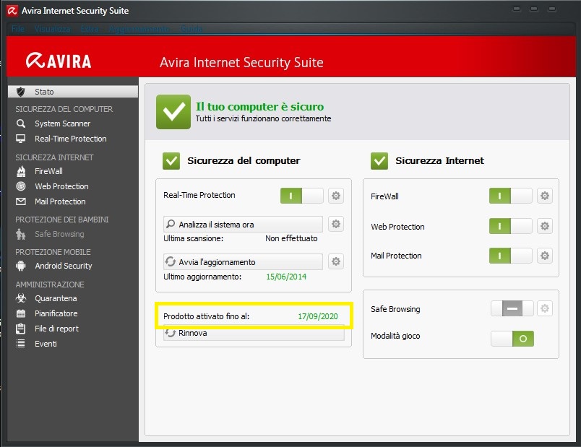Open Real-Time Protection settings gear
This screenshot has height=447, width=581.
click(x=336, y=196)
